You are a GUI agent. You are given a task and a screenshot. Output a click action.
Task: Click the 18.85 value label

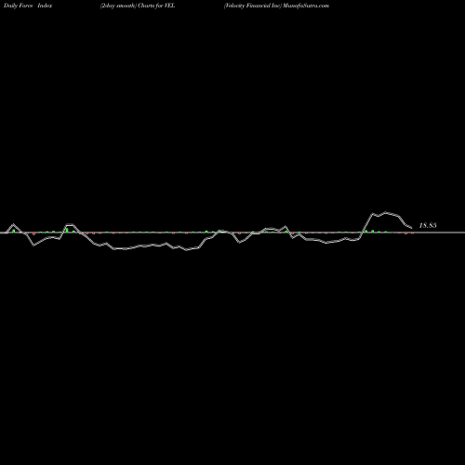click(x=428, y=225)
